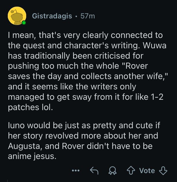The height and width of the screenshot is (182, 177).
Task: Open the more options ellipsis menu
Action: tap(76, 171)
